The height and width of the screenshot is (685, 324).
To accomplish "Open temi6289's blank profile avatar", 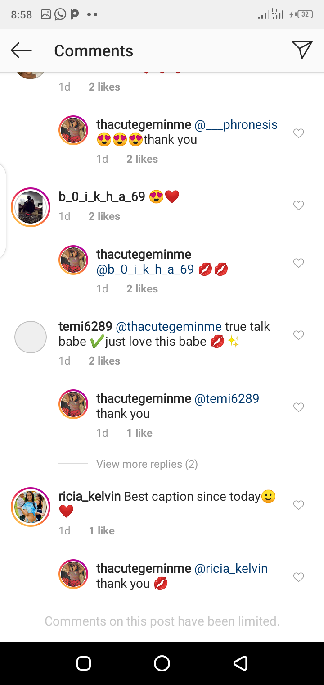I will (31, 337).
